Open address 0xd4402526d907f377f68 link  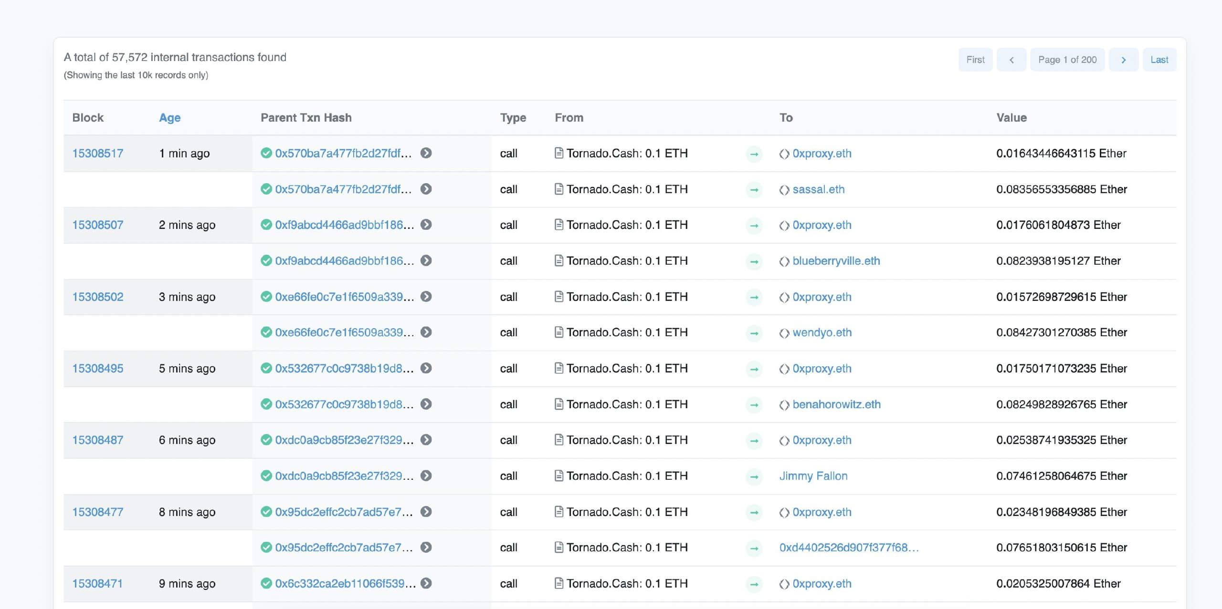(849, 547)
